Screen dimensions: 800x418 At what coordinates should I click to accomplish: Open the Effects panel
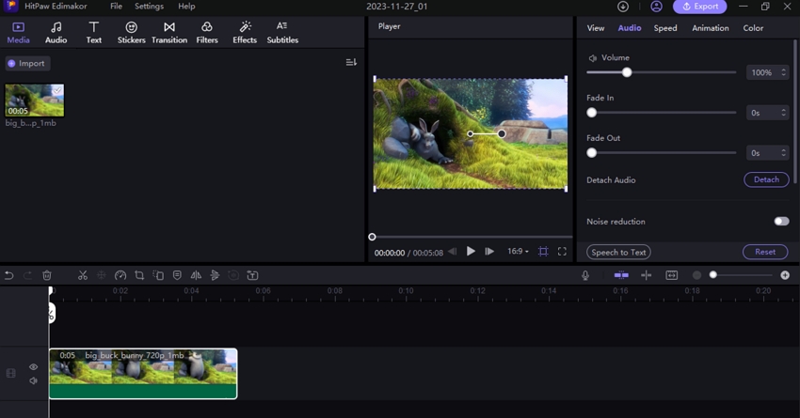245,33
